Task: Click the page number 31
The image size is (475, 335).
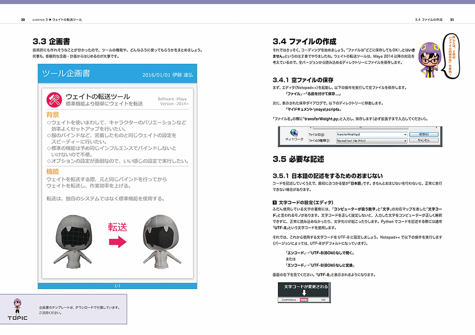Action: pos(452,19)
